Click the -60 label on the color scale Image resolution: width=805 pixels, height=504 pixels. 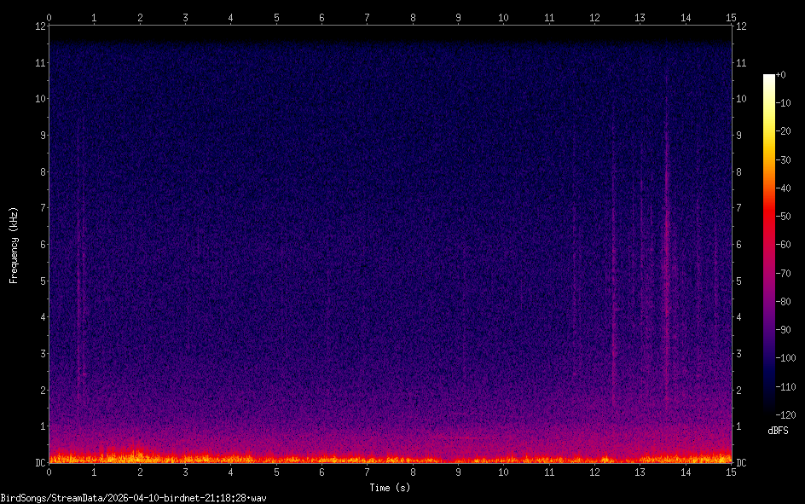coord(781,245)
